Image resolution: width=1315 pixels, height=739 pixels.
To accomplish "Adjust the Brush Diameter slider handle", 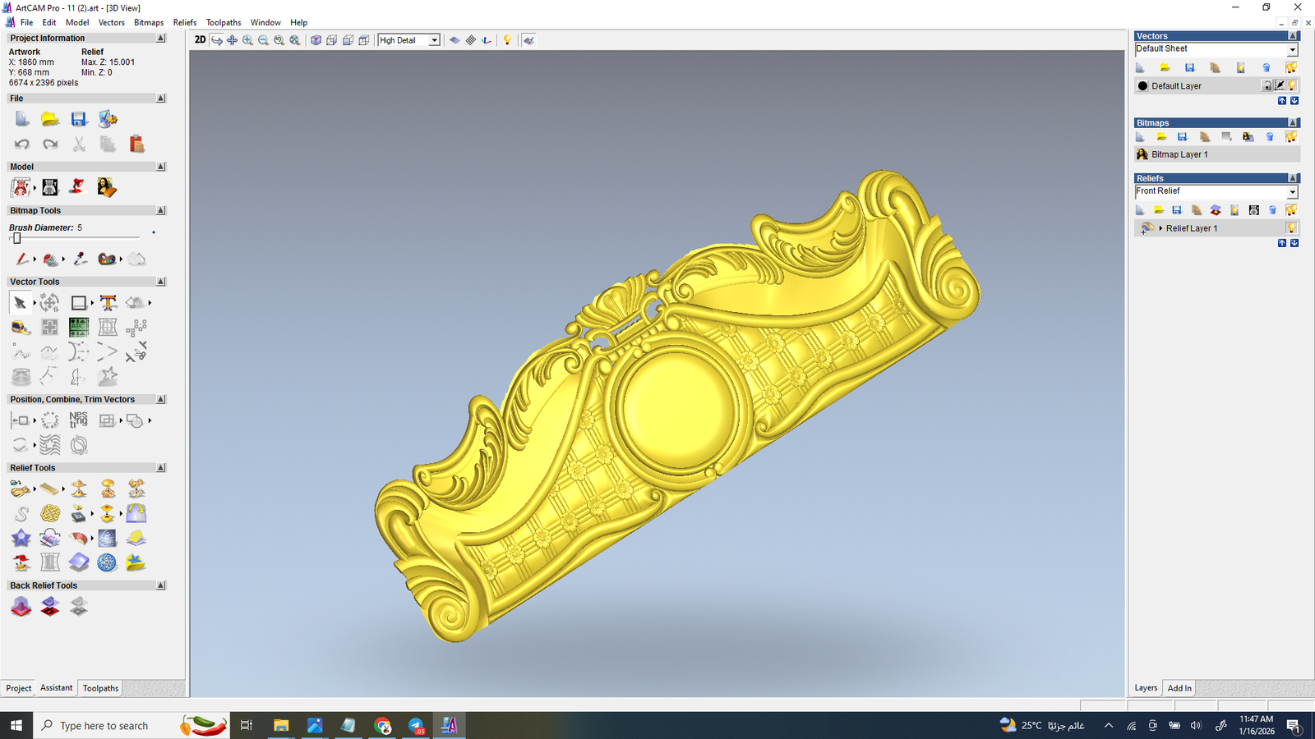I will 16,238.
